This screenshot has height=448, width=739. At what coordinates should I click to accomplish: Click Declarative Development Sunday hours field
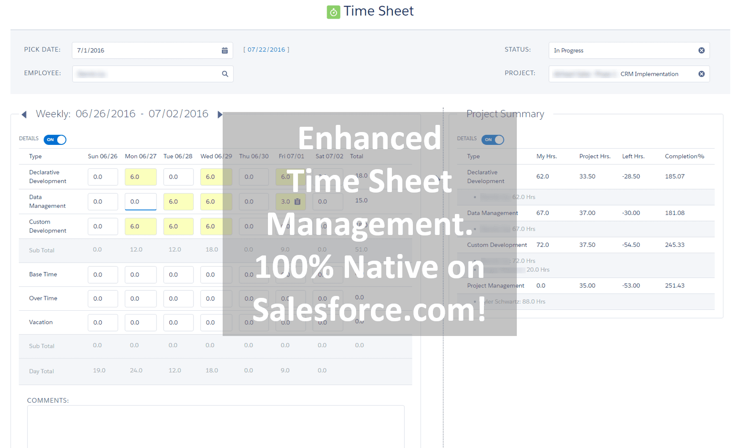point(103,177)
